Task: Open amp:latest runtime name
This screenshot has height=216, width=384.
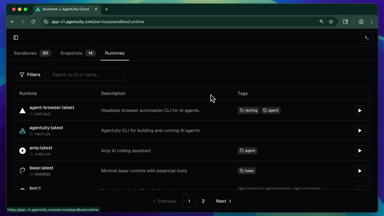Action: [41, 148]
